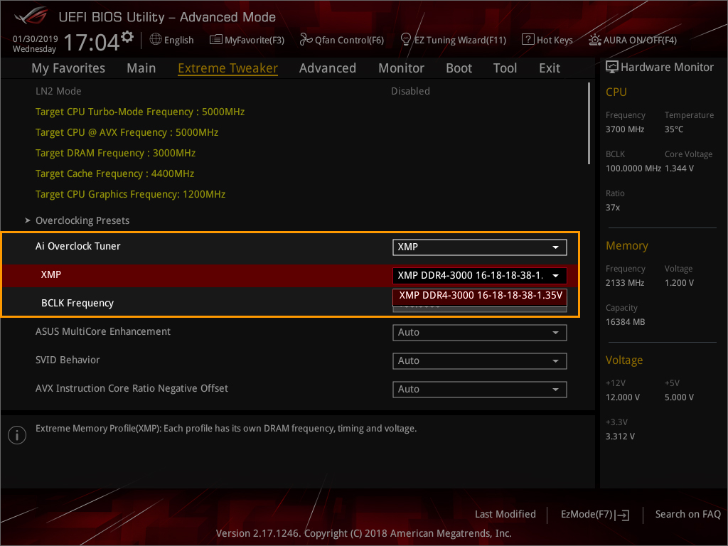Click Last Modified button

[x=505, y=514]
